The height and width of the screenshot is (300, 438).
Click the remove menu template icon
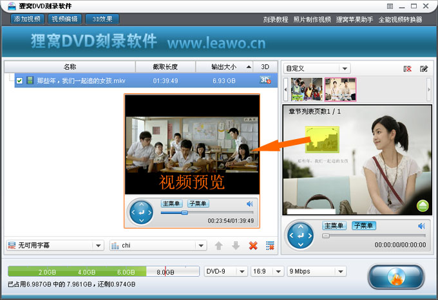407,69
